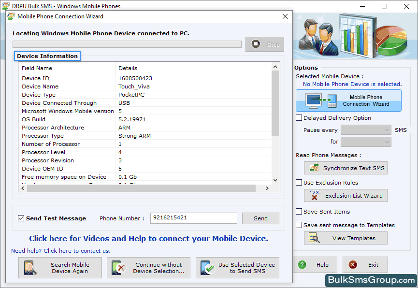Click the Exclusion List 123 cross icon
418x288 pixels.
coord(314,195)
